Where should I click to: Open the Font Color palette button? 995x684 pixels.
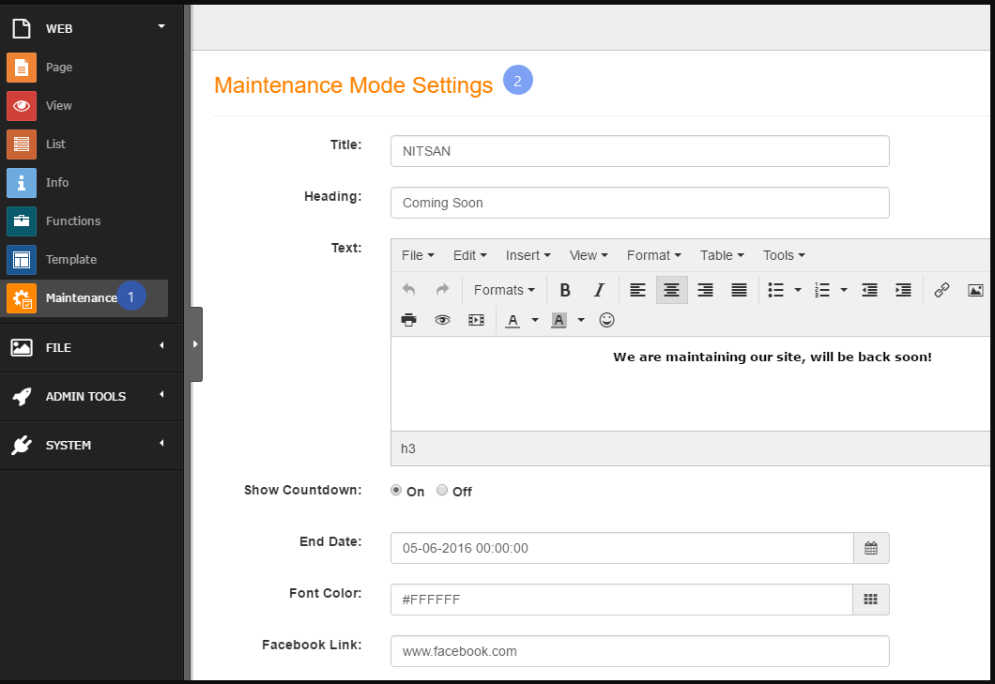(871, 600)
